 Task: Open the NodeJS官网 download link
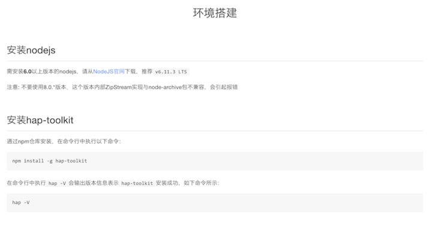click(109, 71)
